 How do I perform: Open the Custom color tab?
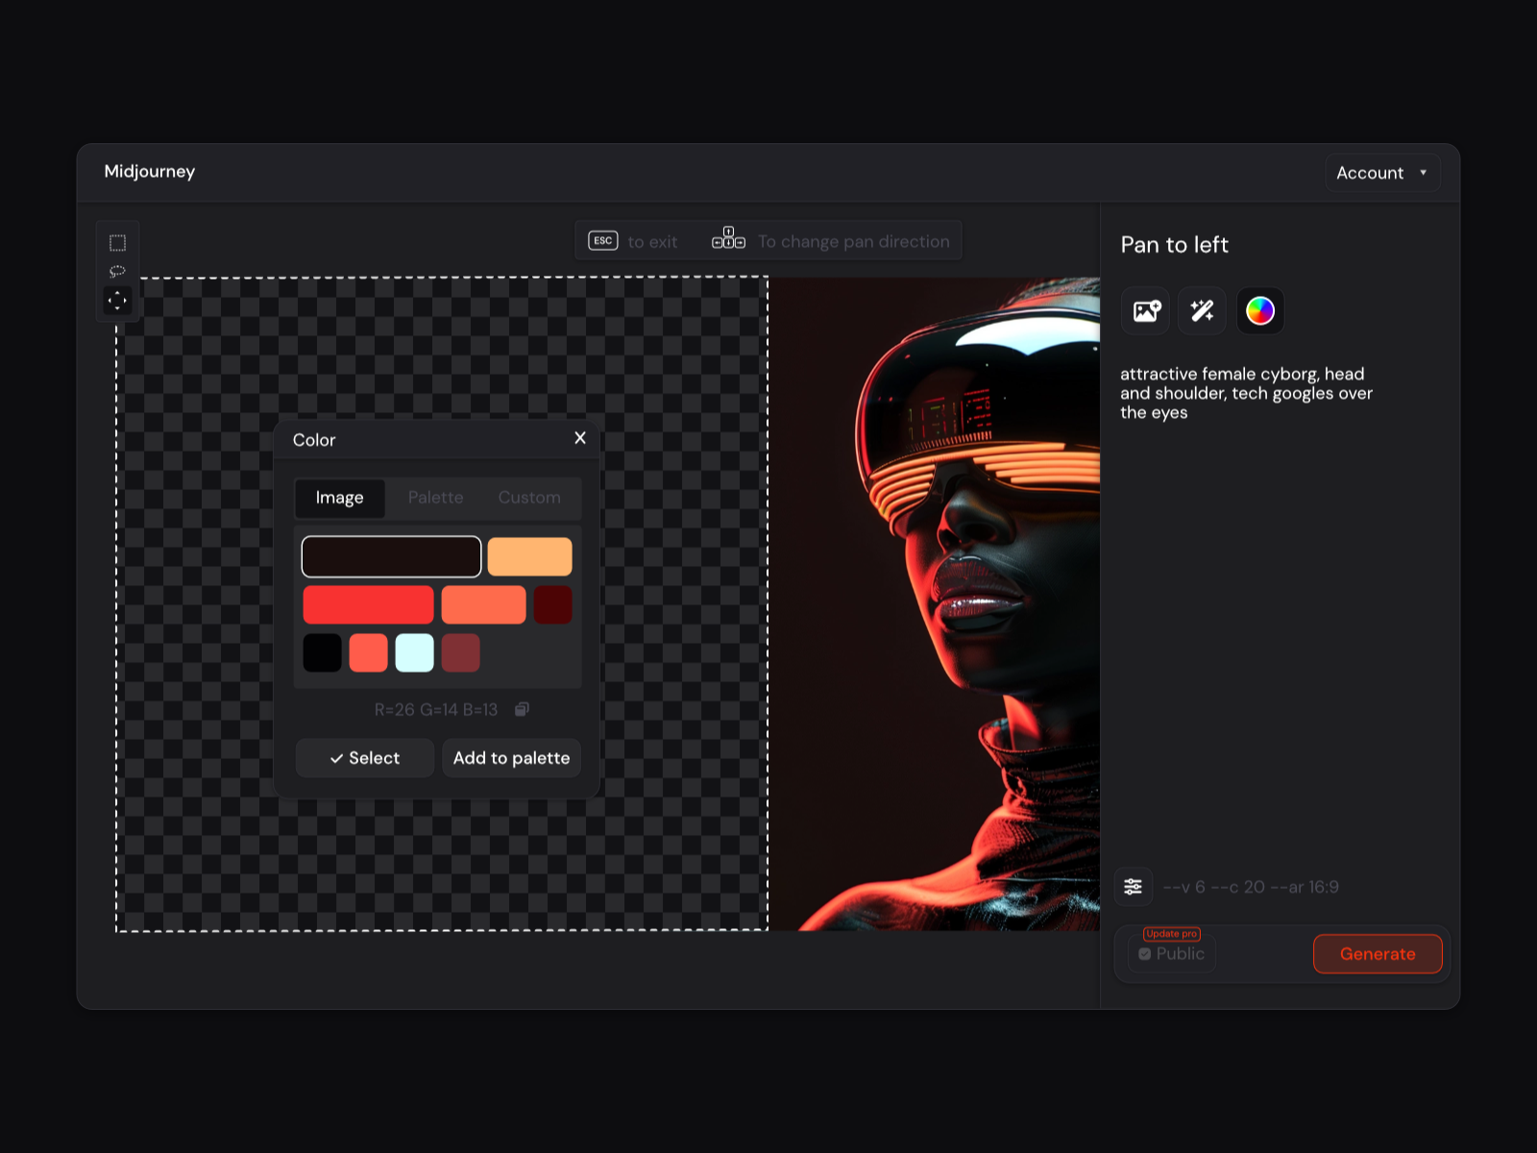point(528,498)
